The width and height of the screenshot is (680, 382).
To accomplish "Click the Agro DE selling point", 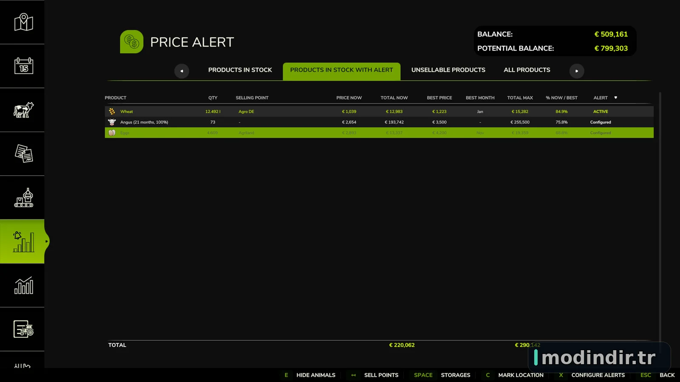I will [x=246, y=112].
